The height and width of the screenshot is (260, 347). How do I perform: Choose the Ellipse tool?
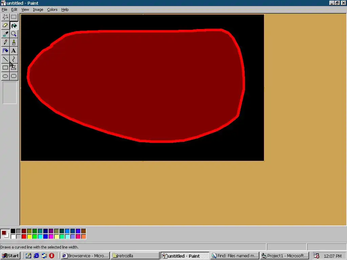click(5, 76)
